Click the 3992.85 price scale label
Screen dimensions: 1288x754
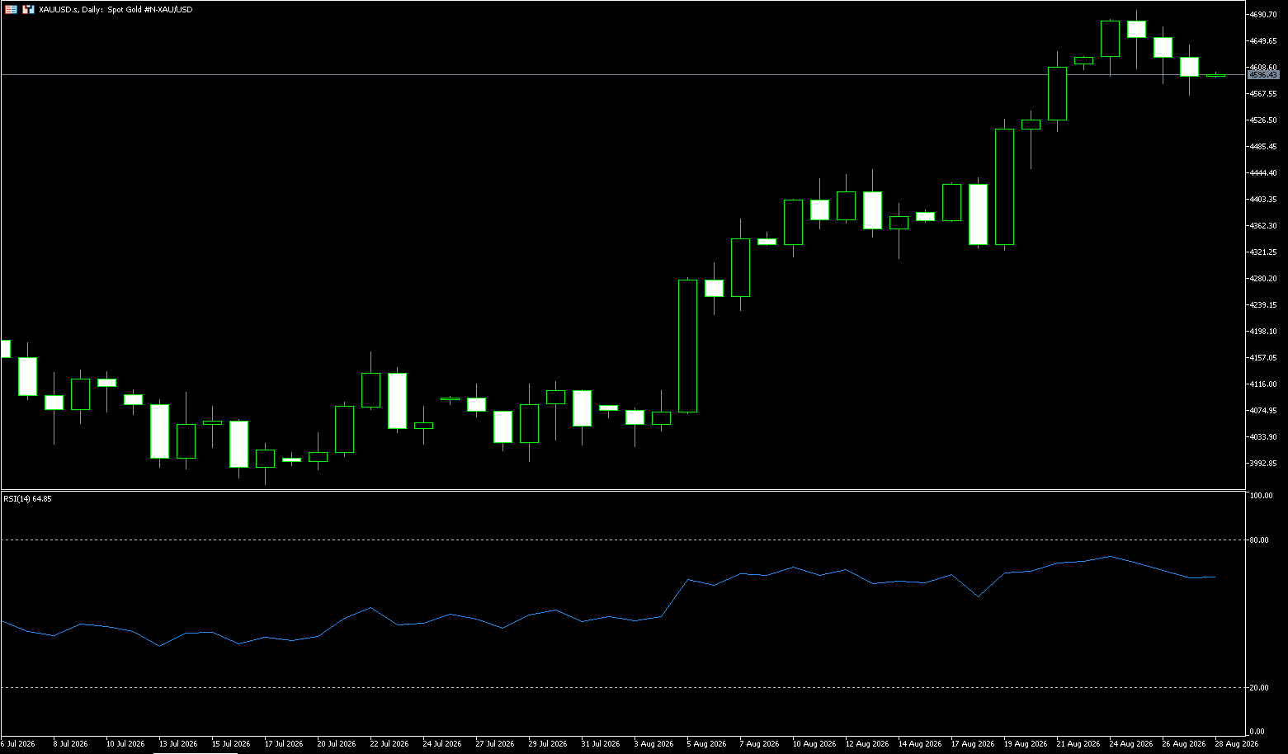point(1263,464)
